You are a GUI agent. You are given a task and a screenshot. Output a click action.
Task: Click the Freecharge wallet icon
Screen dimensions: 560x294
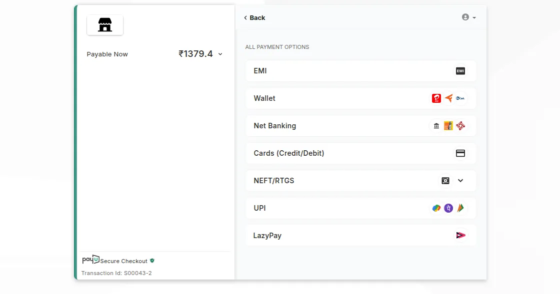(448, 98)
